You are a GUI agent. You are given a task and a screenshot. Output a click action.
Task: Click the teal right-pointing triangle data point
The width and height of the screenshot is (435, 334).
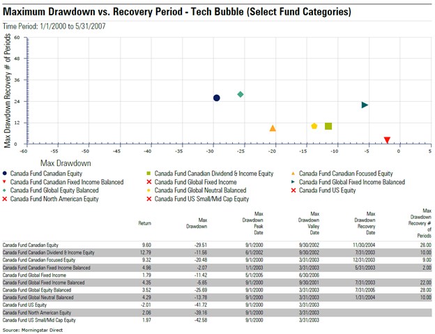pos(365,105)
